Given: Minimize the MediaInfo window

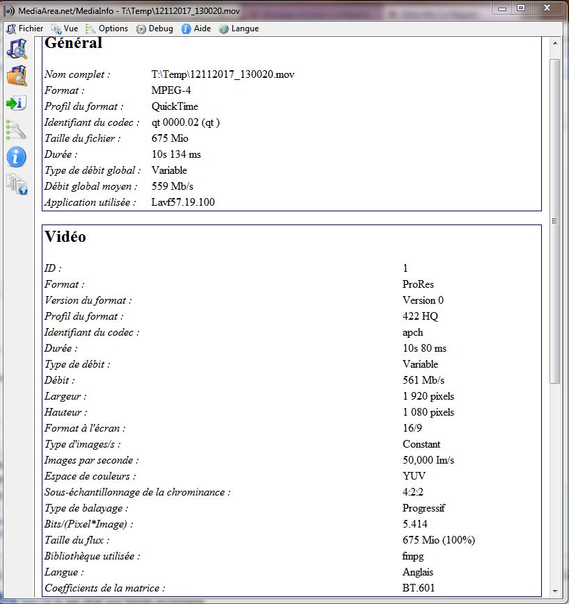Looking at the screenshot, I should click(x=502, y=8).
